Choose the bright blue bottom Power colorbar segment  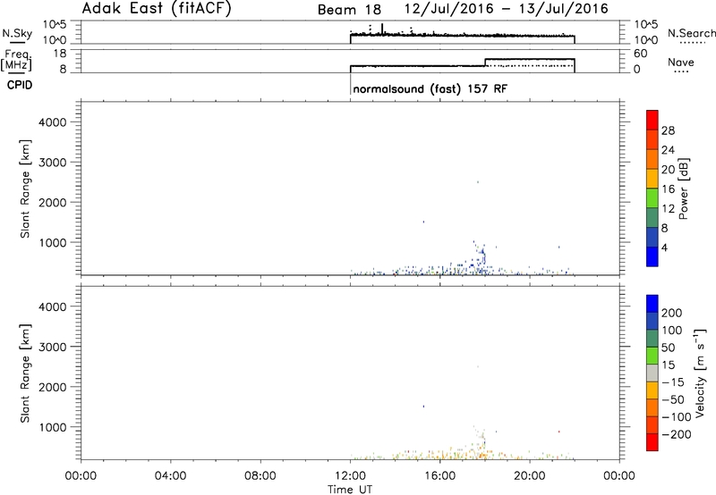tap(652, 256)
